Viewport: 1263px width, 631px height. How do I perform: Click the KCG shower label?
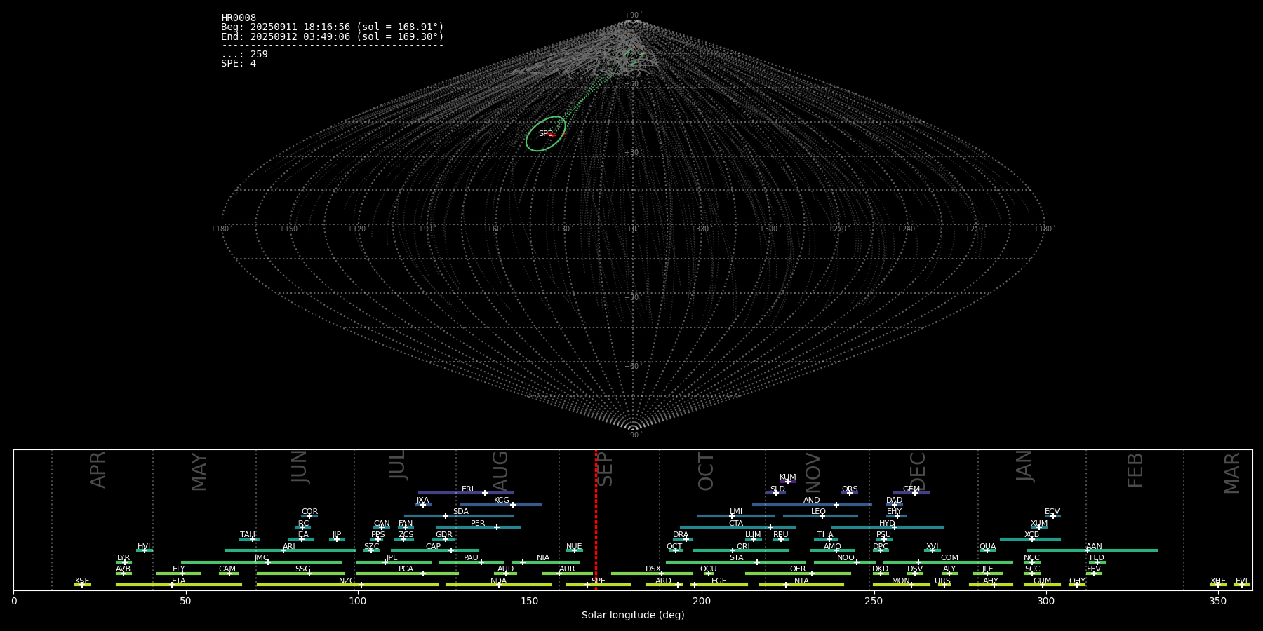502,501
